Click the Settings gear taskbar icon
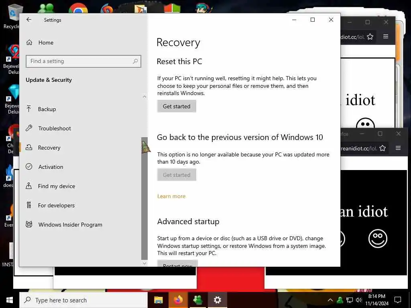411x308 pixels. coord(217,300)
